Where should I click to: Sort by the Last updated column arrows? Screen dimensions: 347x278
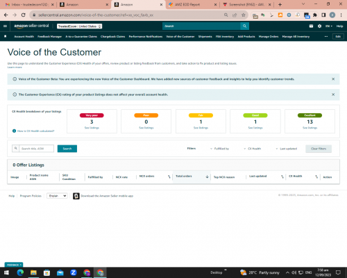click(x=282, y=177)
